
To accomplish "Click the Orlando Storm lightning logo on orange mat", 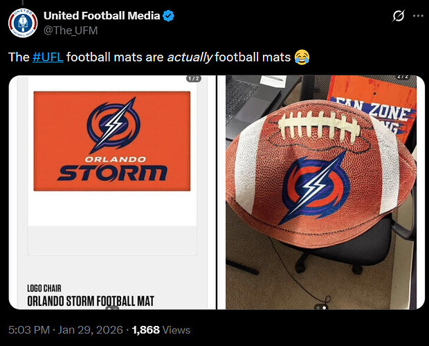I will [x=113, y=125].
